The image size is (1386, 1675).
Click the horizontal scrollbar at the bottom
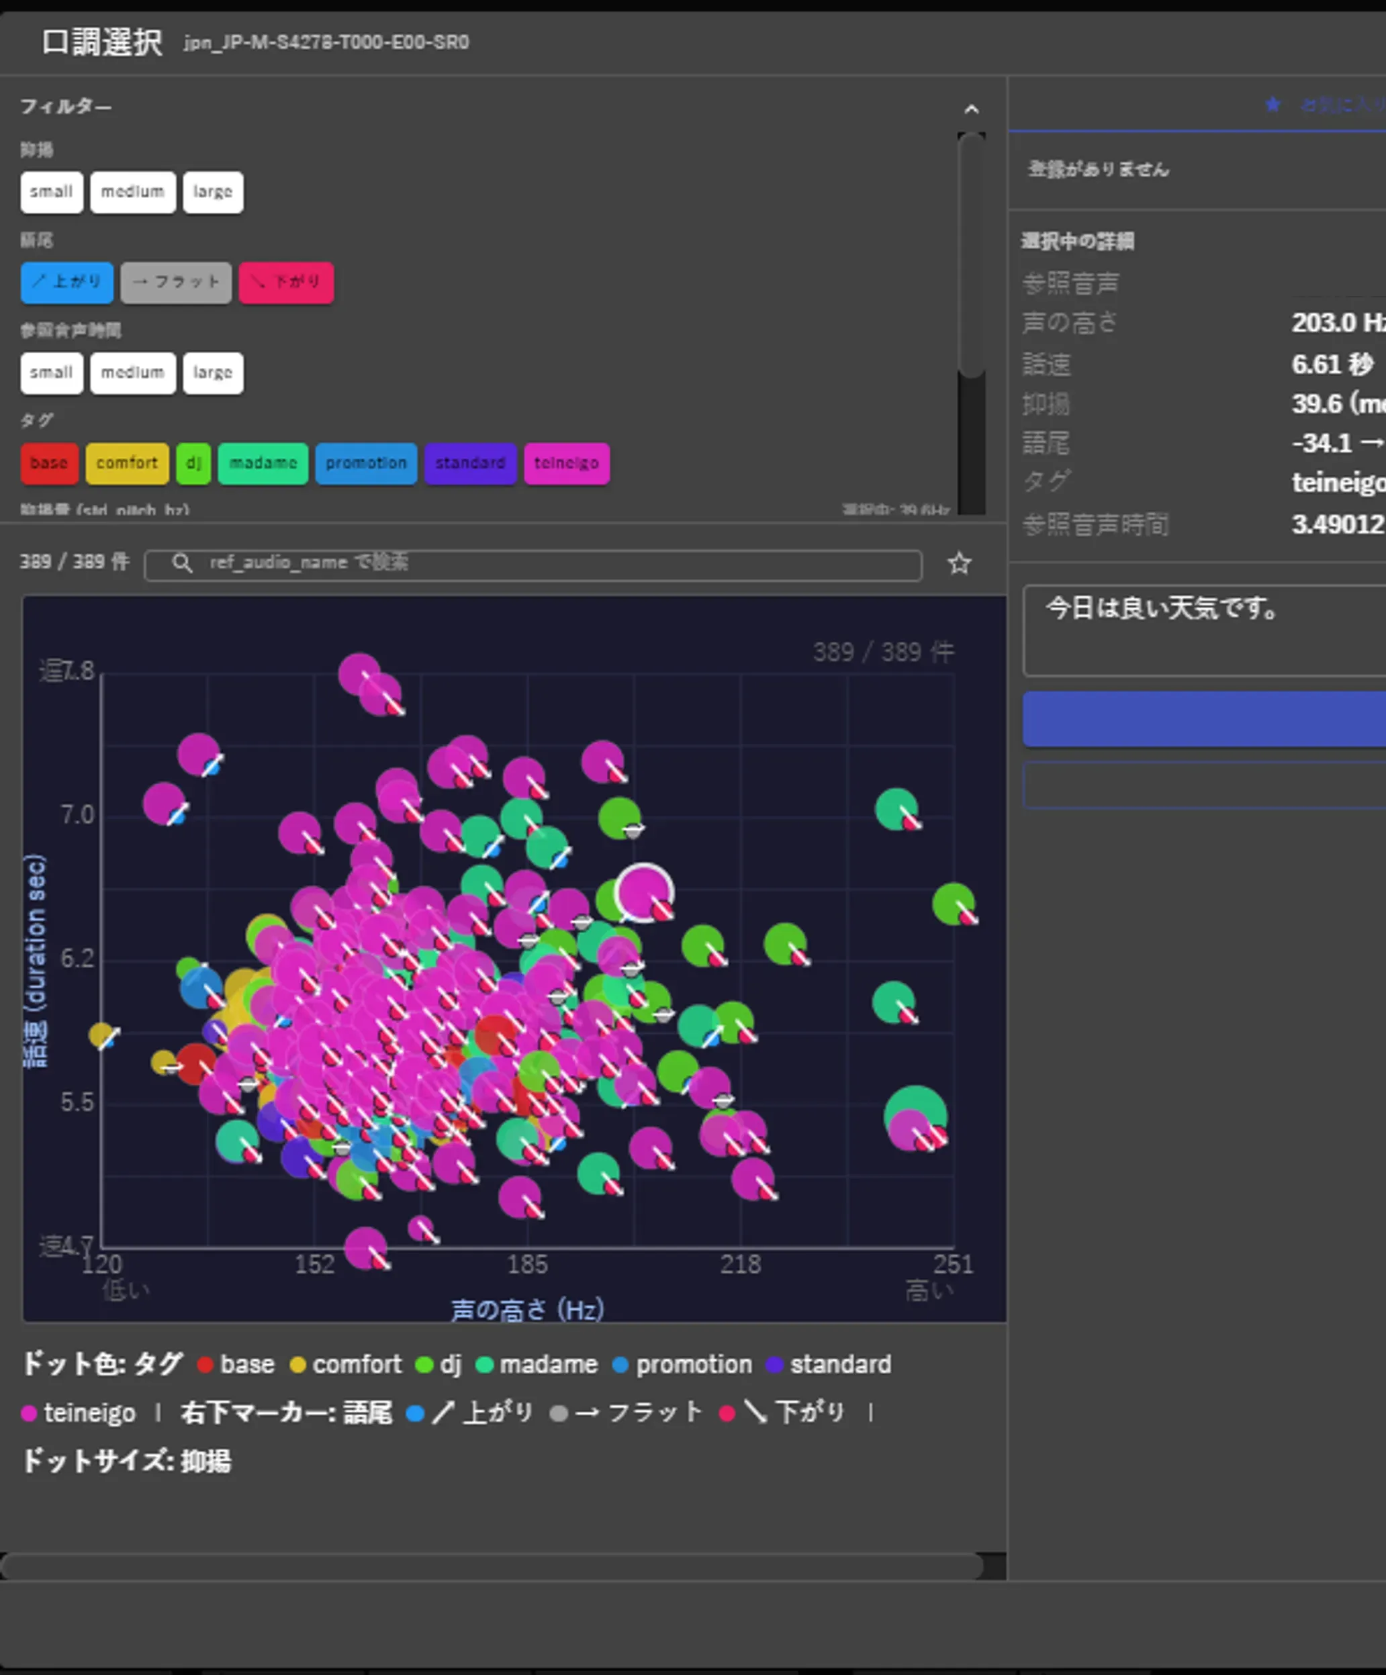492,1566
